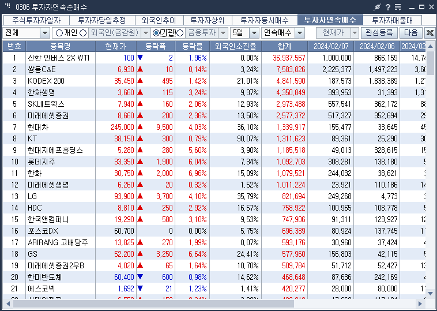
Task: Sort by 종목명 column header
Action: click(x=61, y=46)
